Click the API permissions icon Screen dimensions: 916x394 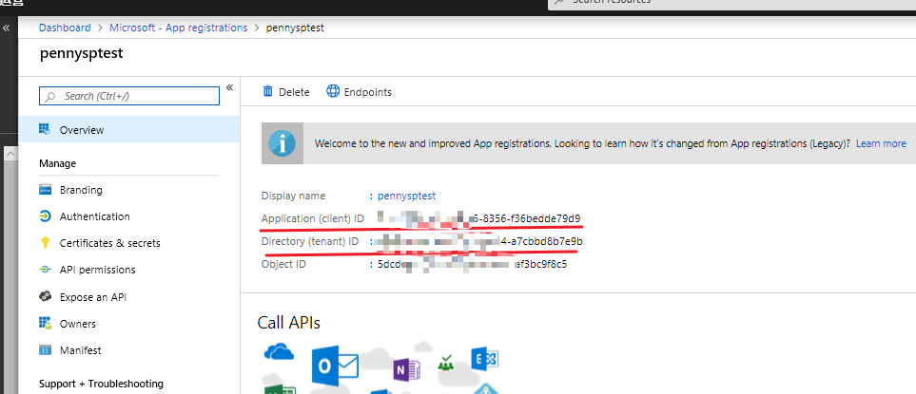pyautogui.click(x=44, y=270)
